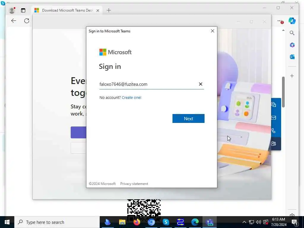Image resolution: width=304 pixels, height=228 pixels.
Task: Open a new tab in Edge
Action: pyautogui.click(x=109, y=10)
